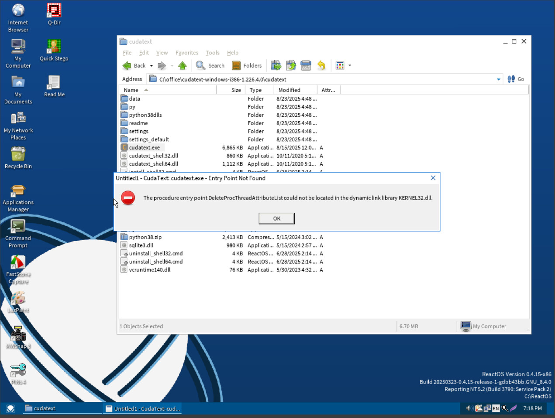This screenshot has width=555, height=418.
Task: Select the readme folder
Action: click(x=134, y=123)
